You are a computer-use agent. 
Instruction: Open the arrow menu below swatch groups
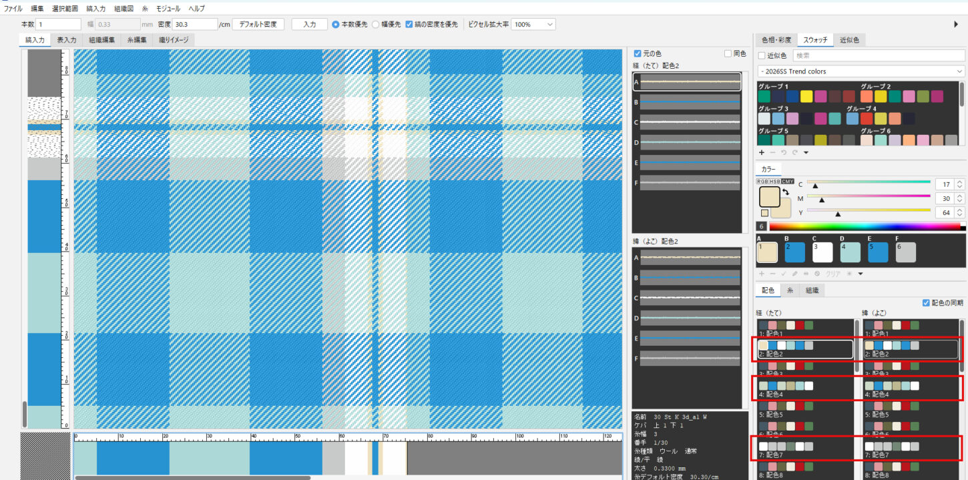(806, 152)
